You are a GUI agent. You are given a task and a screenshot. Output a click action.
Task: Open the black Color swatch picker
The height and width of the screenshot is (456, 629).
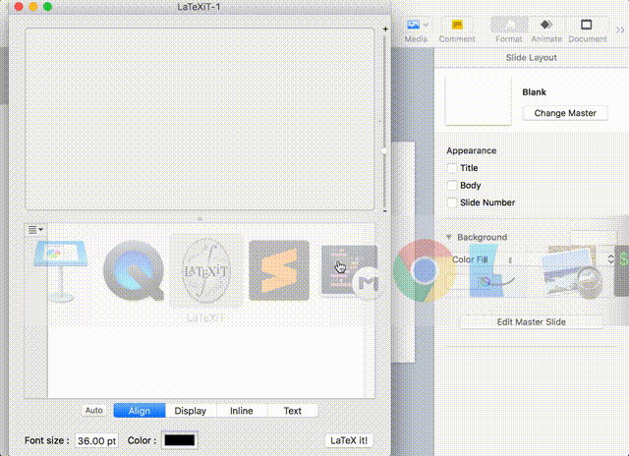point(179,440)
